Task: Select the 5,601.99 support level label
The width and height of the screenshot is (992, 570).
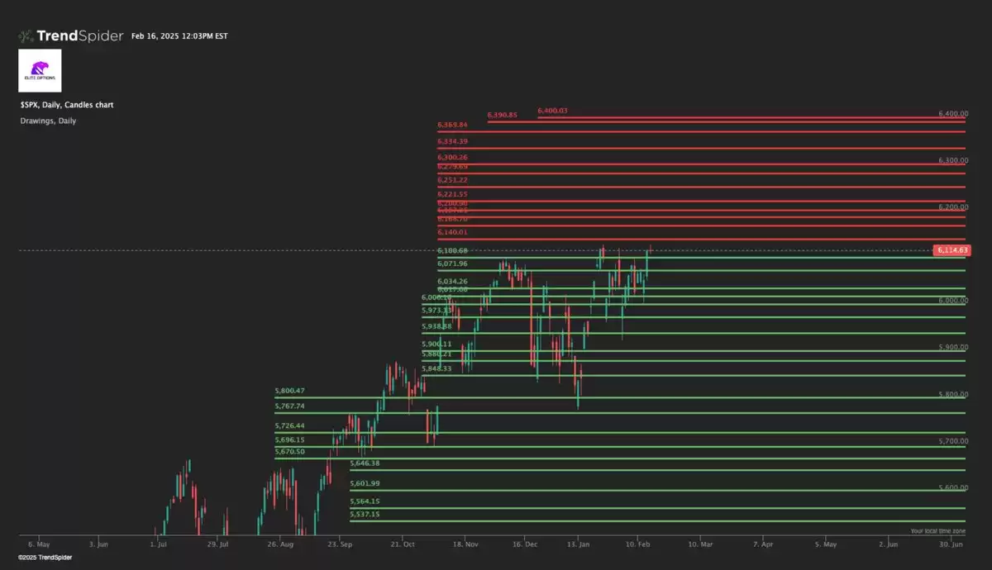Action: pyautogui.click(x=365, y=483)
